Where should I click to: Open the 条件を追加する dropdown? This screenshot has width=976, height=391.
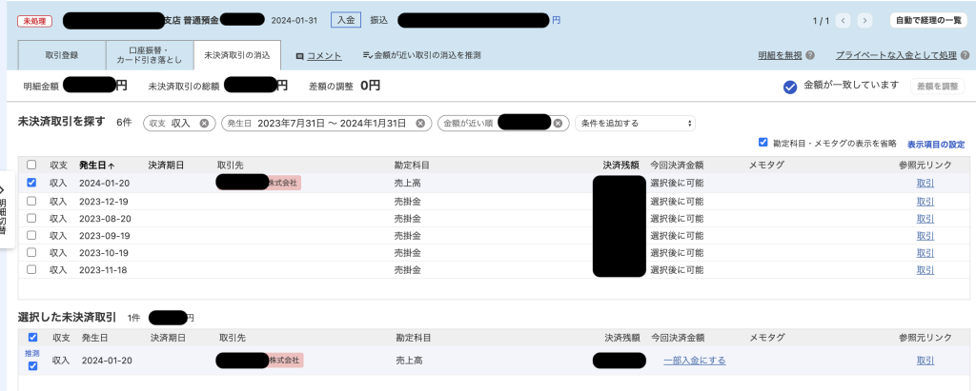click(x=635, y=123)
